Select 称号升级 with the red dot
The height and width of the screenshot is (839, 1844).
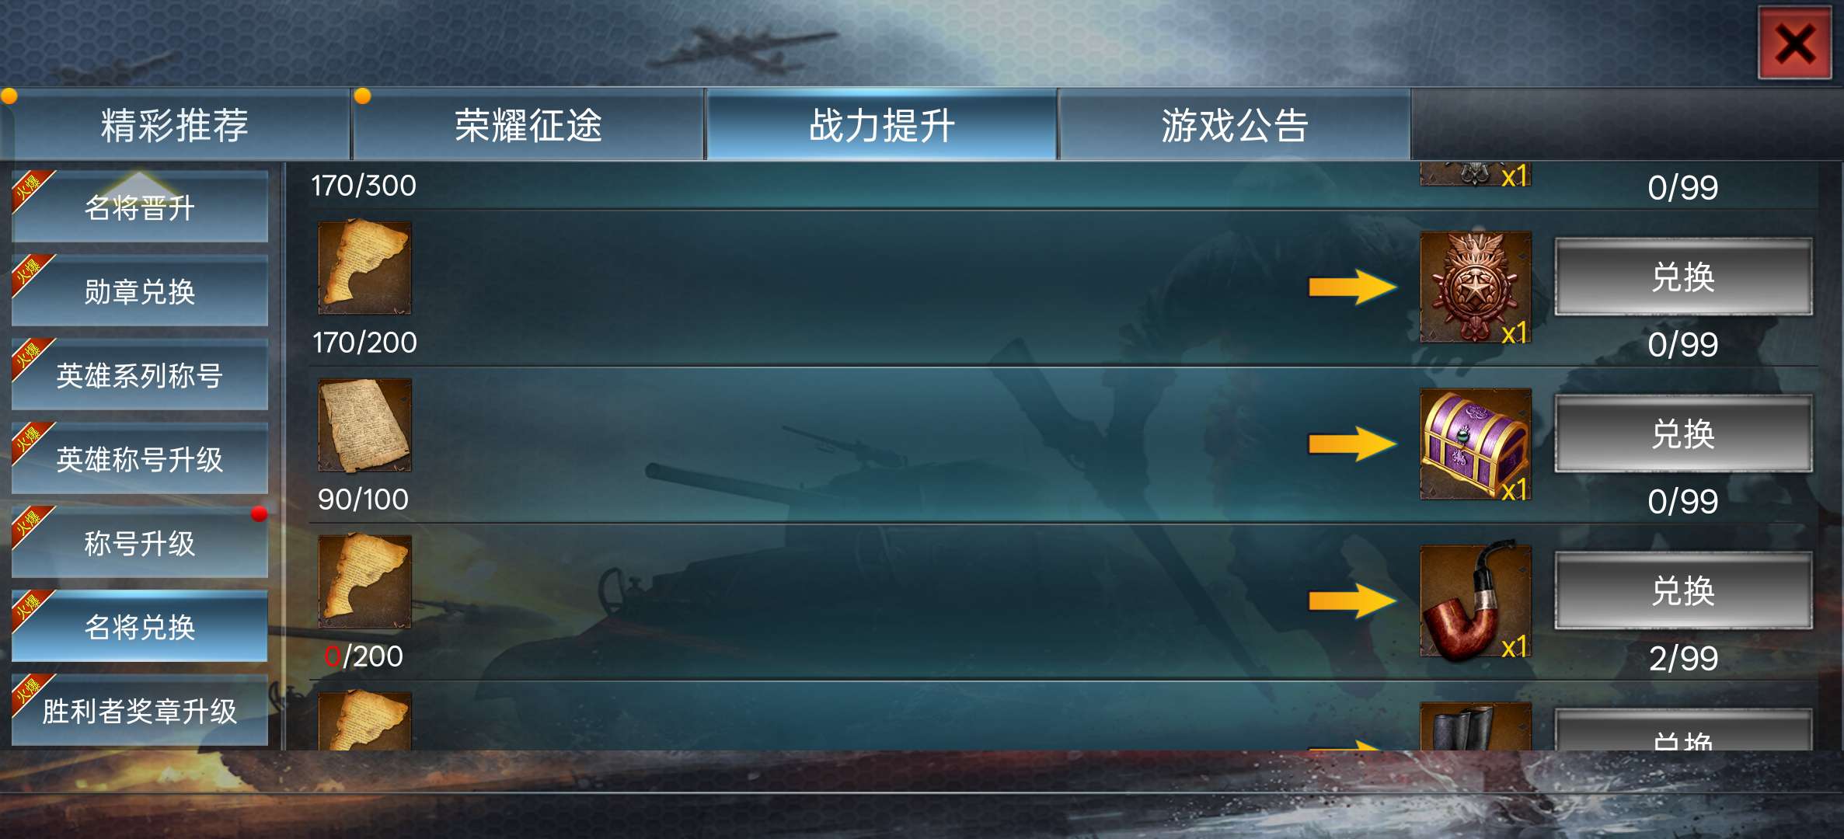(140, 543)
